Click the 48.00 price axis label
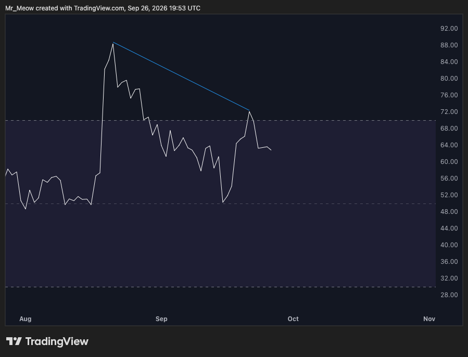 [449, 212]
